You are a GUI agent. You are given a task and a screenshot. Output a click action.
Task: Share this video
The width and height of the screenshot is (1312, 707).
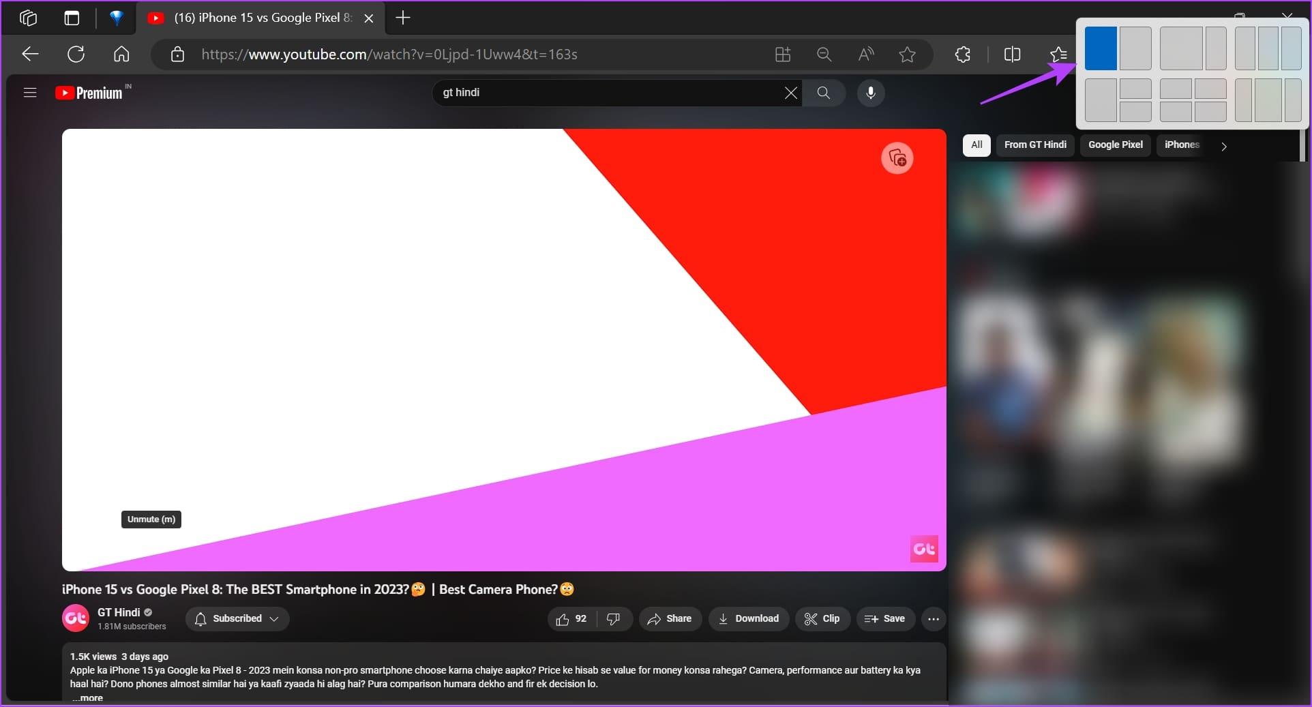[x=670, y=619]
